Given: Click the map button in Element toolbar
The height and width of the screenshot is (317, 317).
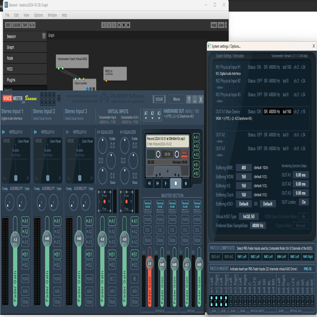Looking at the screenshot, I should [x=214, y=25].
